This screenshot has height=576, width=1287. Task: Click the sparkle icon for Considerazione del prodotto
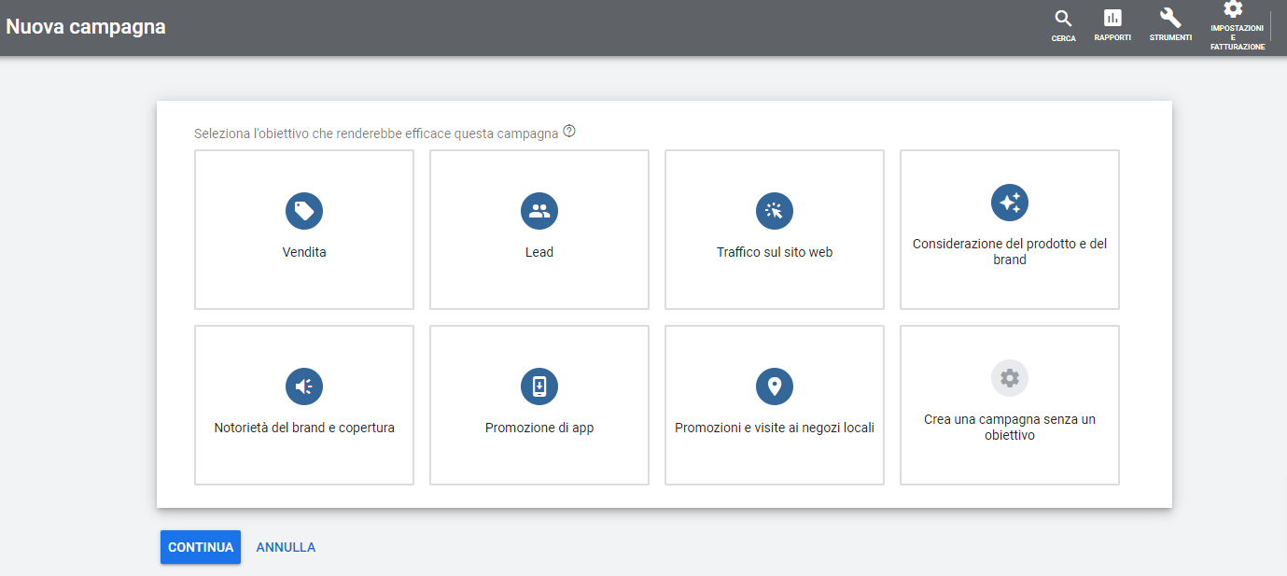coord(1010,203)
